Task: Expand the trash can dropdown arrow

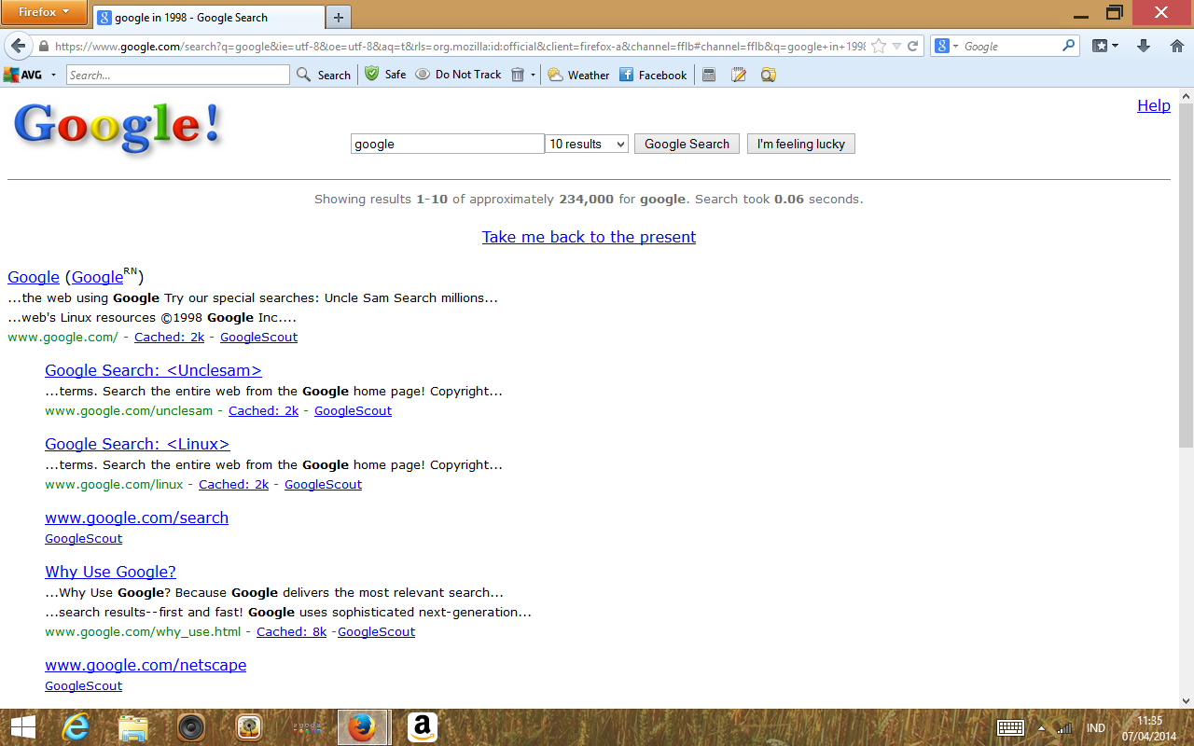Action: pos(534,75)
